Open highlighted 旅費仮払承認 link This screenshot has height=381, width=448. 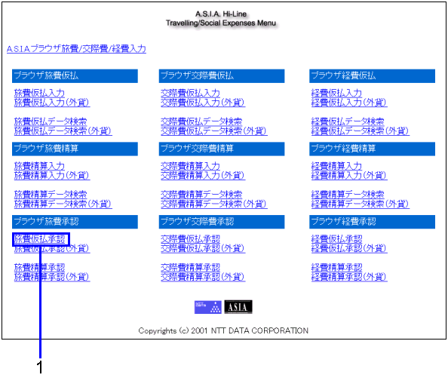point(41,239)
